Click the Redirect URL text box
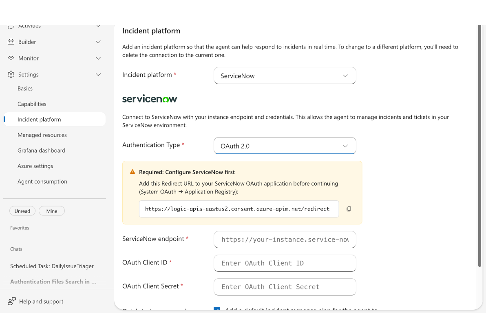 point(239,209)
